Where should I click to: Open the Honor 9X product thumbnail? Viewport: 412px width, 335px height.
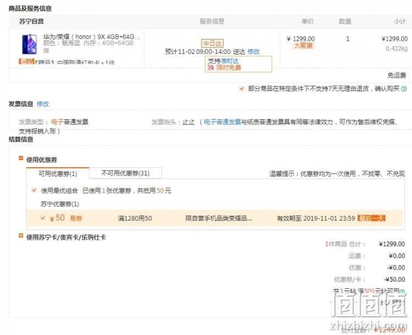[x=29, y=44]
